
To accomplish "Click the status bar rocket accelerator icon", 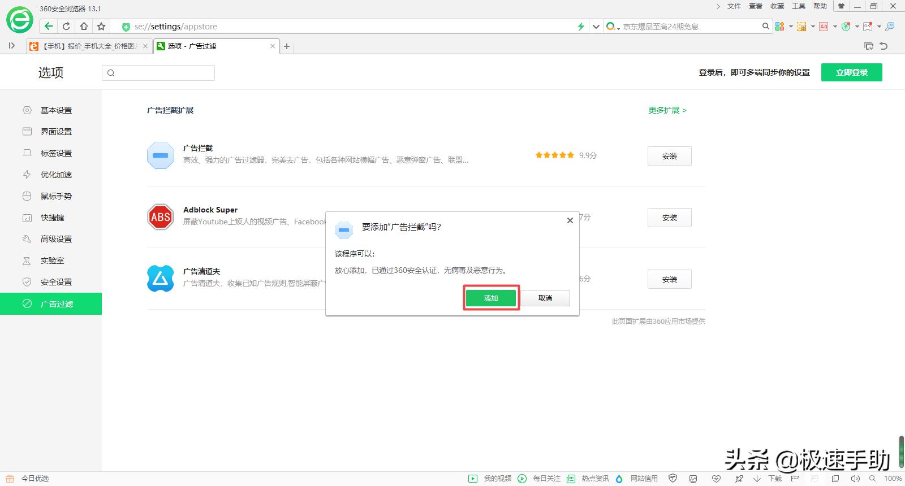I will coord(739,479).
